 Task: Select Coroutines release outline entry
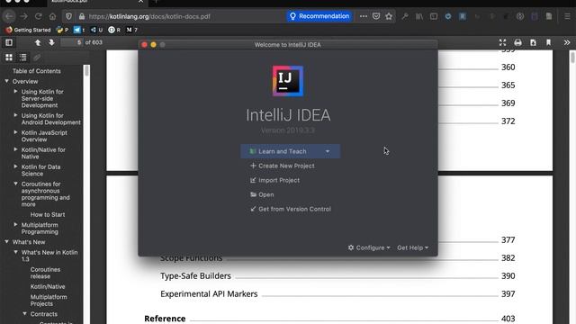45,273
